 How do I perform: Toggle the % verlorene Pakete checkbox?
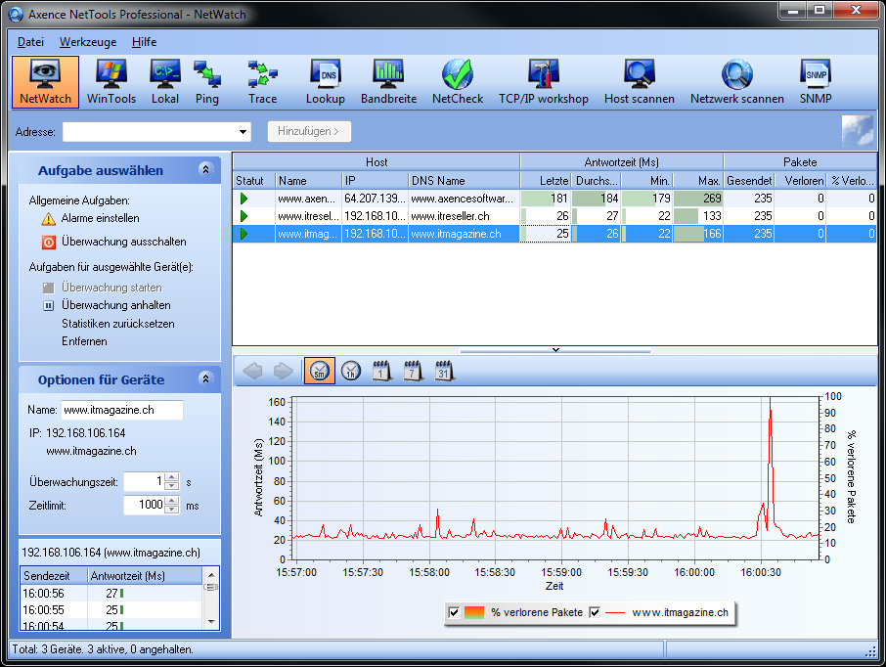pyautogui.click(x=455, y=612)
